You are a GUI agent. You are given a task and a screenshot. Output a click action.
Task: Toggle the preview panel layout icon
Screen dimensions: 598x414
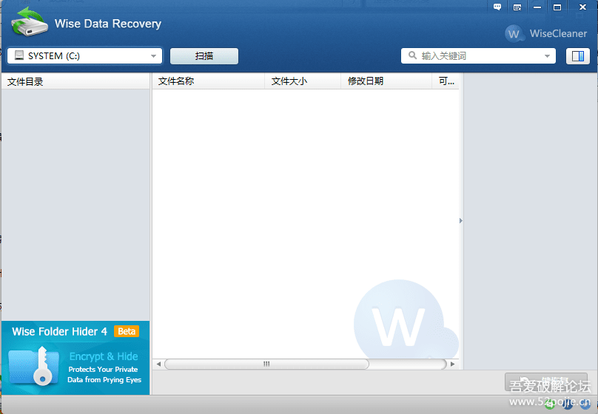click(578, 56)
